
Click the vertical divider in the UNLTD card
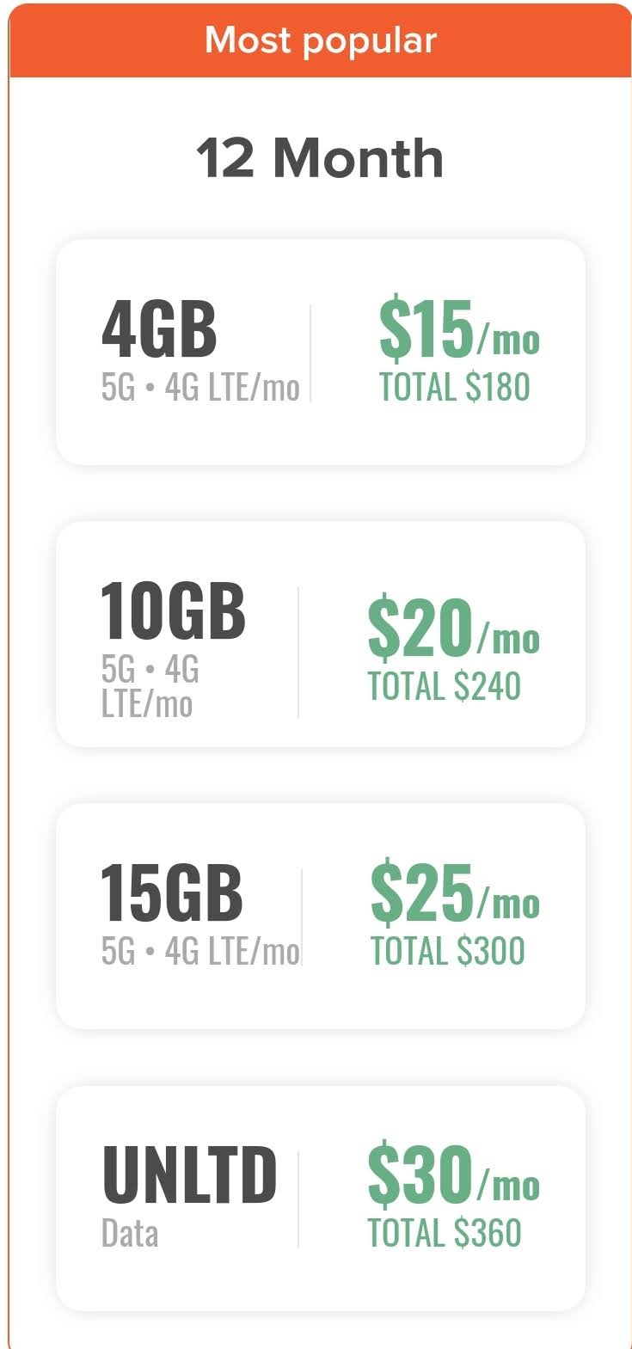coord(298,1199)
